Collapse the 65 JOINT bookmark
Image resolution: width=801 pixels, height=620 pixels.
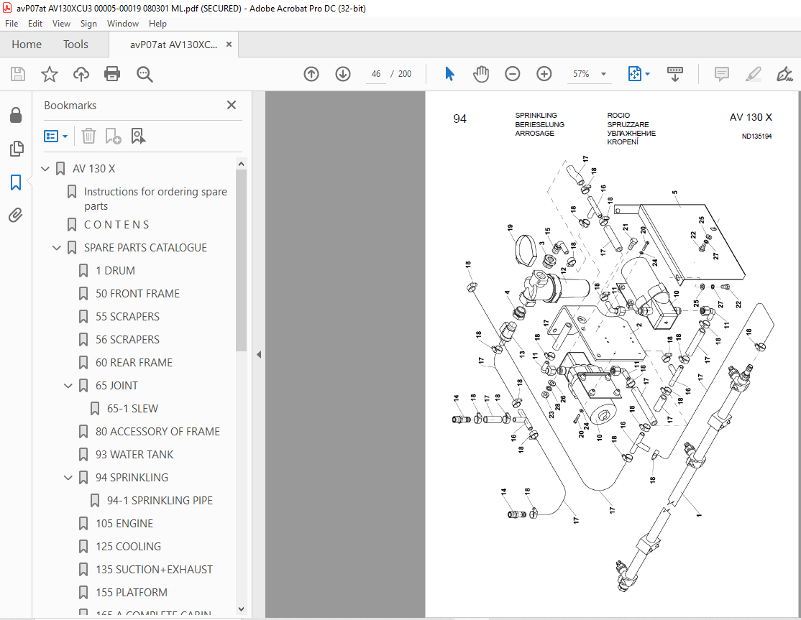68,386
